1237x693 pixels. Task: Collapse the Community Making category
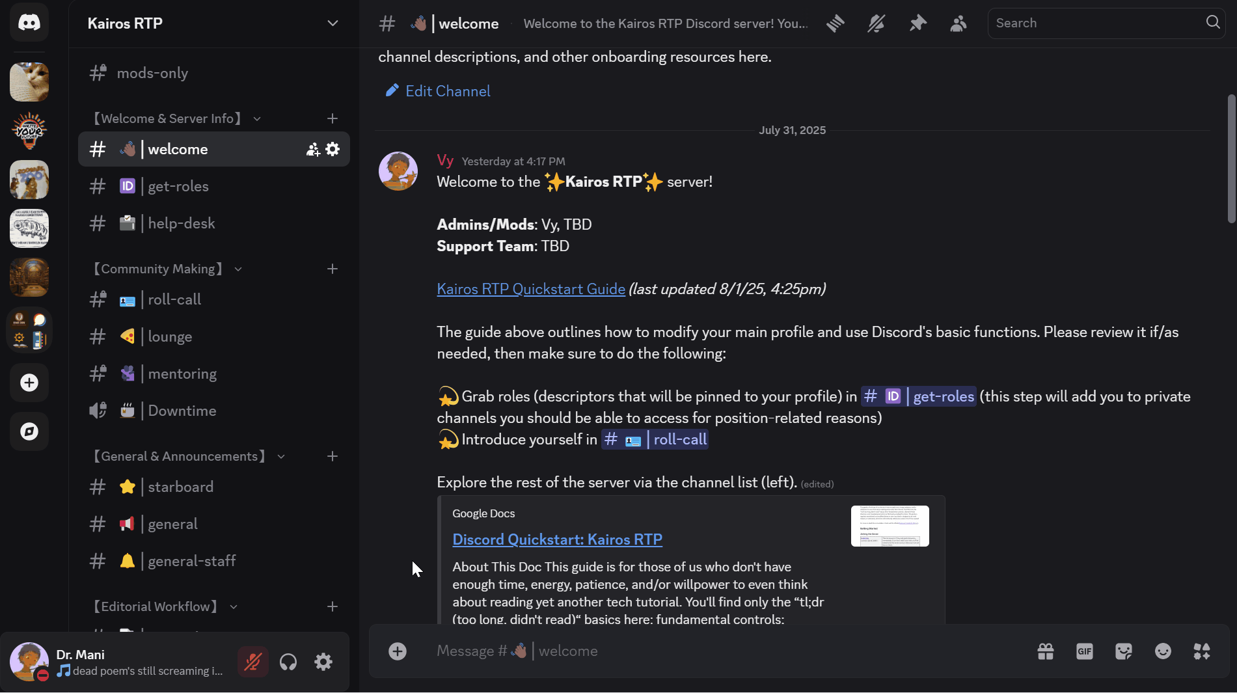(x=237, y=269)
